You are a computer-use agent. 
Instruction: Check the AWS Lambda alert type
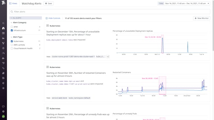pos(12,45)
